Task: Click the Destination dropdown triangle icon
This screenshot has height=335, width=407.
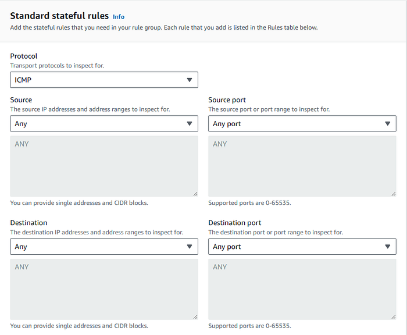Action: [x=189, y=247]
